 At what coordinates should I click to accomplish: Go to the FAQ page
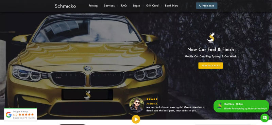pyautogui.click(x=124, y=6)
